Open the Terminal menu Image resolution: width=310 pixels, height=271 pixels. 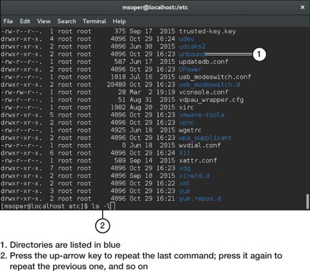point(94,21)
